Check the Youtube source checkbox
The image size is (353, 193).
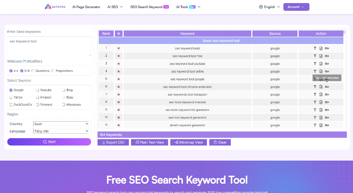click(x=37, y=90)
